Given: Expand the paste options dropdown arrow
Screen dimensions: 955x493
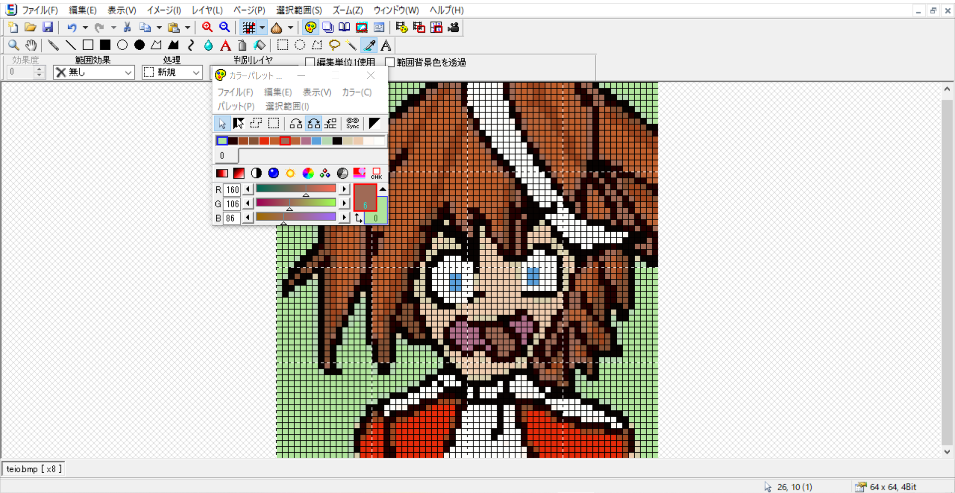Looking at the screenshot, I should (188, 27).
